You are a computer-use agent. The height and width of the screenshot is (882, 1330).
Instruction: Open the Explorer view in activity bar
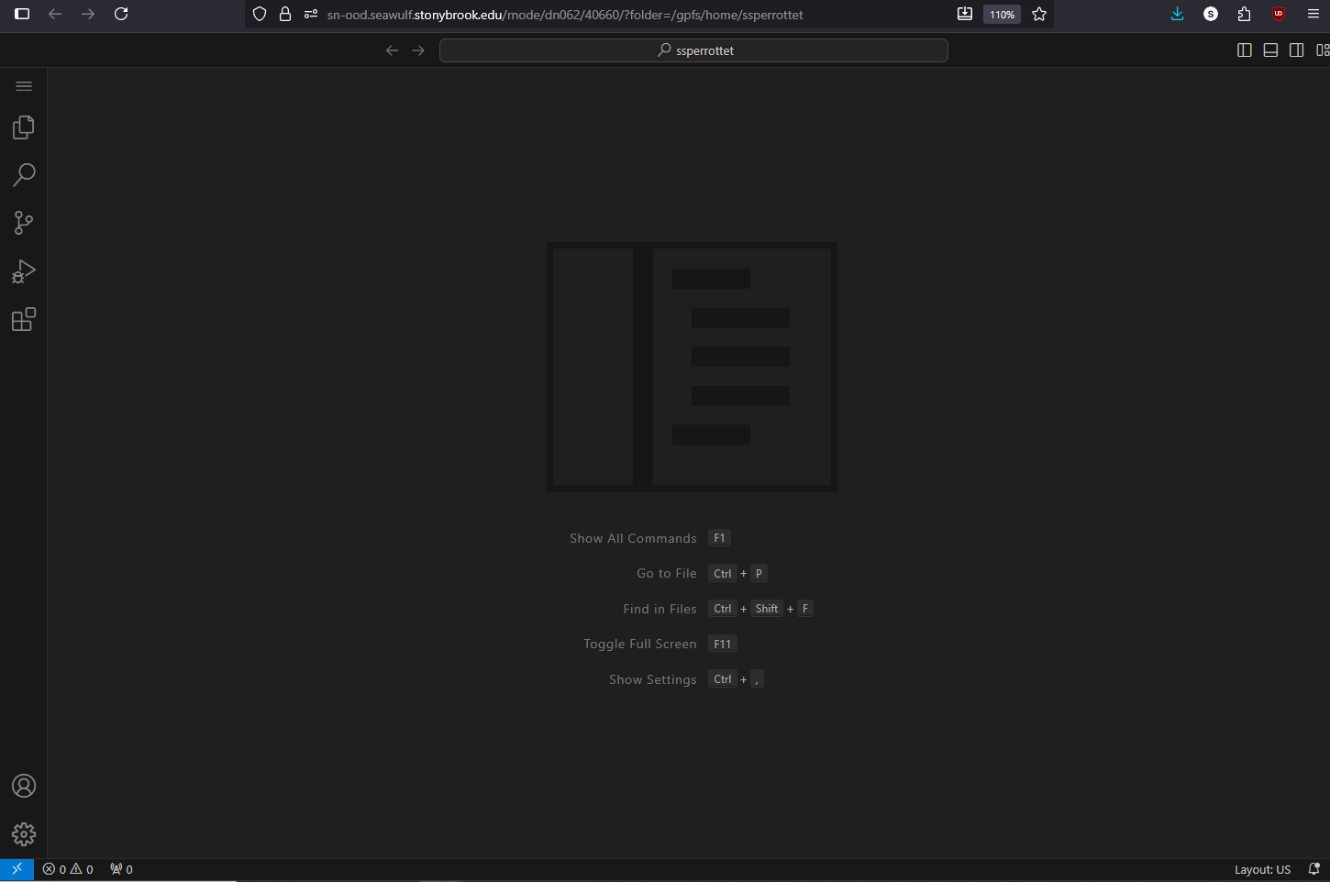click(24, 127)
